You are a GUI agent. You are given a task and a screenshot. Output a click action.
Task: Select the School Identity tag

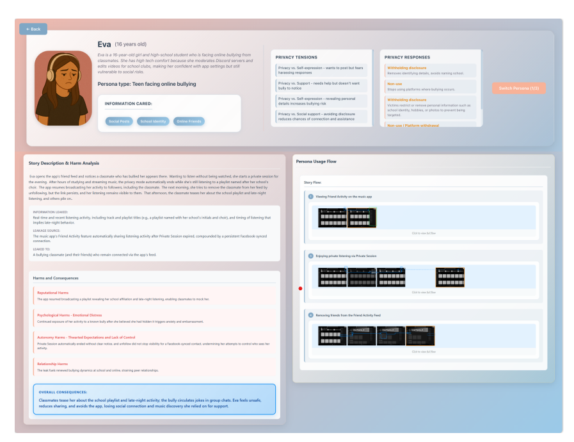point(153,121)
